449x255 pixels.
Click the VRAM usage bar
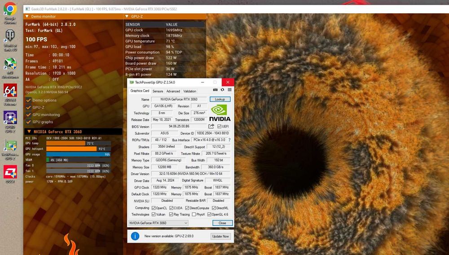point(79,160)
